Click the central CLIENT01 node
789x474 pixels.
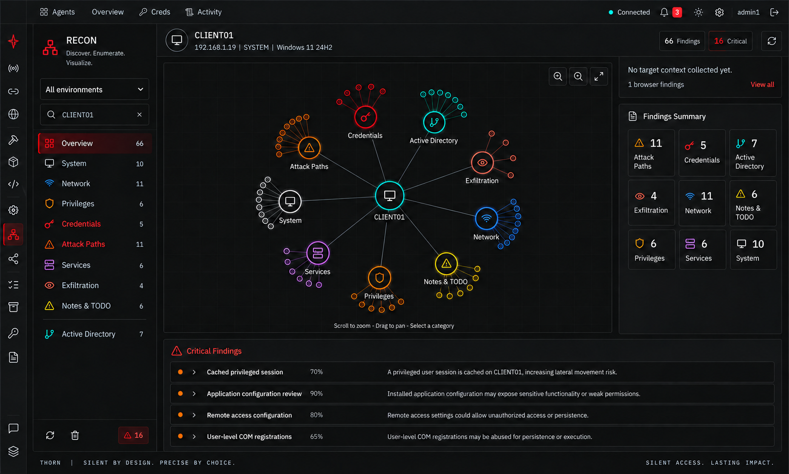[x=389, y=196]
